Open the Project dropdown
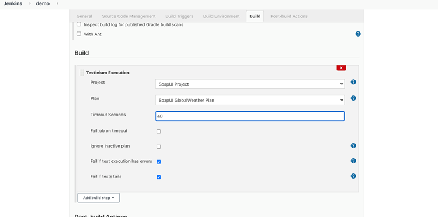This screenshot has height=217, width=438. [x=250, y=84]
